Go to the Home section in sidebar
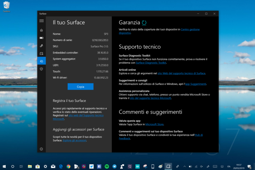Screen dimensions: 255x170 click(41, 30)
